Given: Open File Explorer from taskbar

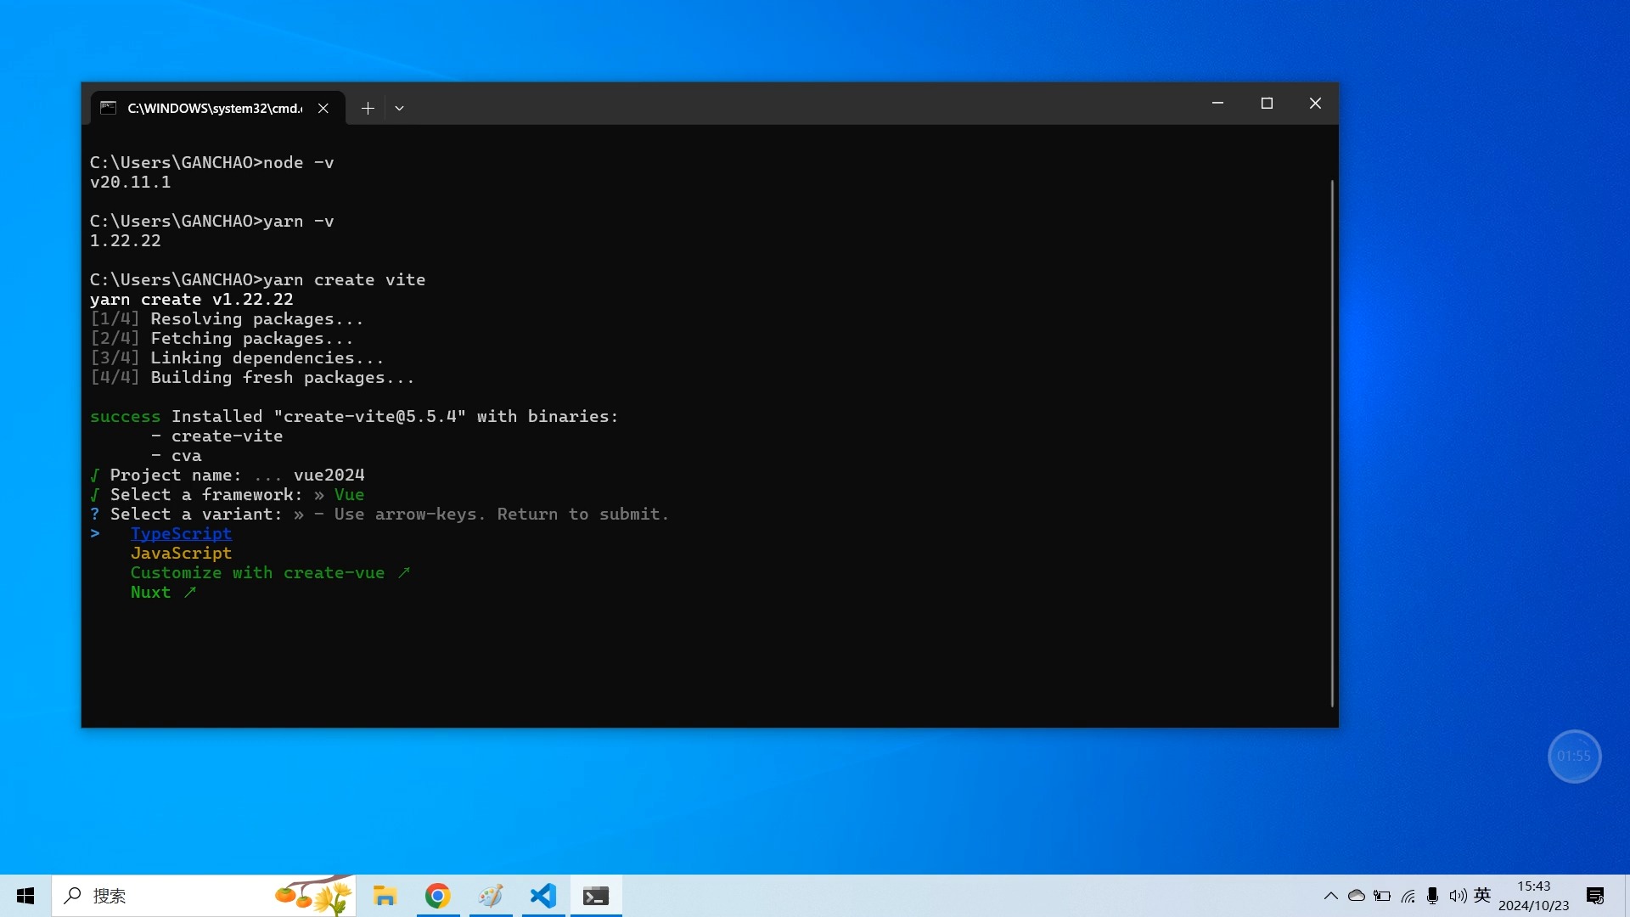Looking at the screenshot, I should 385,896.
